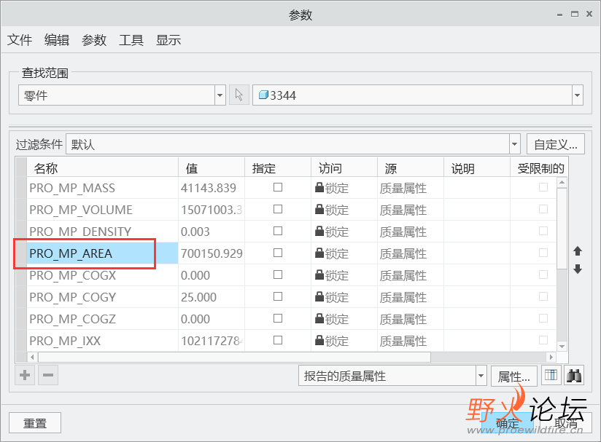Image resolution: width=601 pixels, height=442 pixels.
Task: Toggle the 指定 checkbox for PRO_MP_COGZ
Action: pyautogui.click(x=278, y=318)
